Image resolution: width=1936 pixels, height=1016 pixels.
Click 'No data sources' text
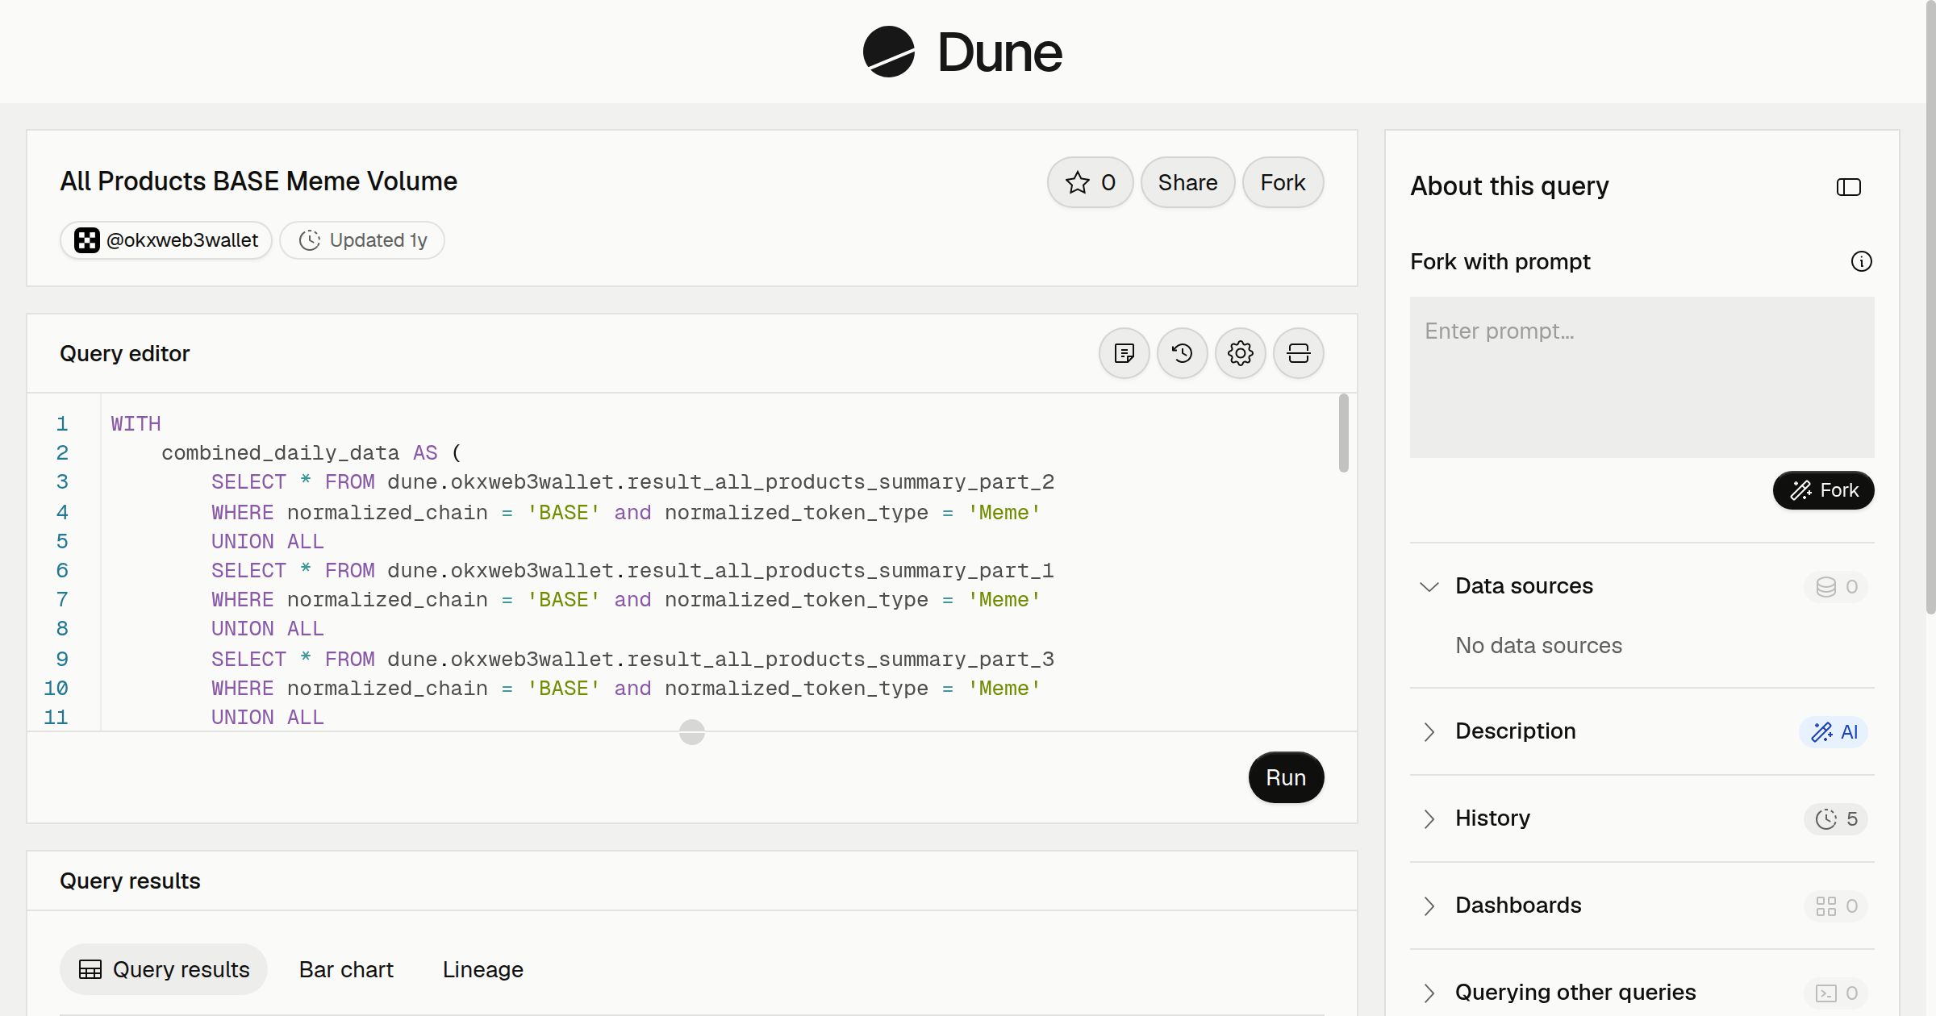point(1538,645)
